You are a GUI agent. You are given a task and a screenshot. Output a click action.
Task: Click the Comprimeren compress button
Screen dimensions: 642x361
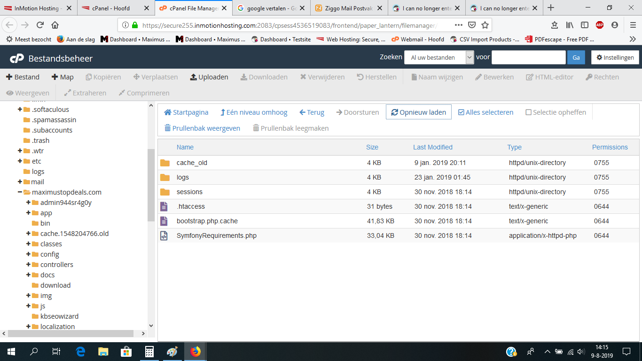point(144,93)
